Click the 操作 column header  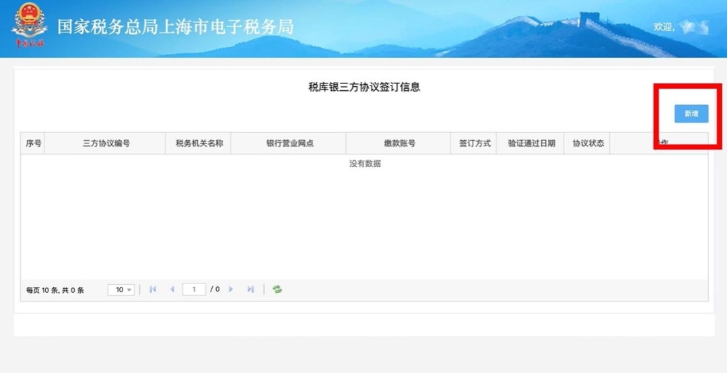[659, 143]
